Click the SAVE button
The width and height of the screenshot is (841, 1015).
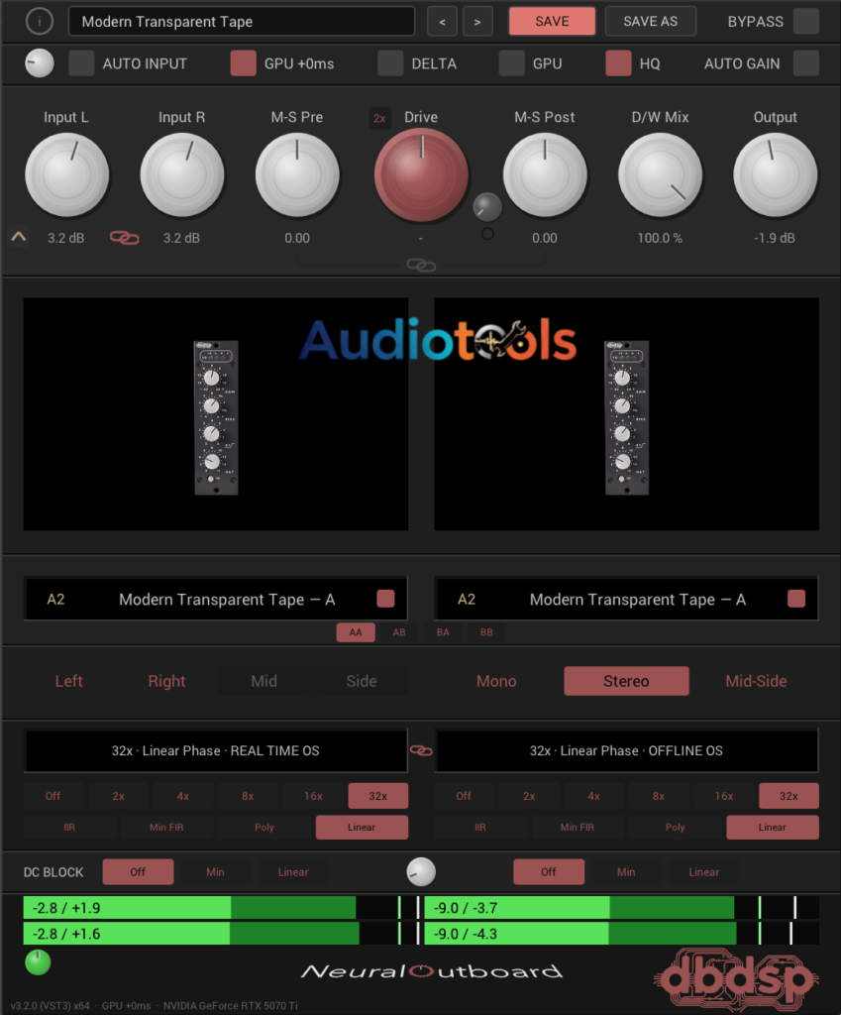point(552,22)
